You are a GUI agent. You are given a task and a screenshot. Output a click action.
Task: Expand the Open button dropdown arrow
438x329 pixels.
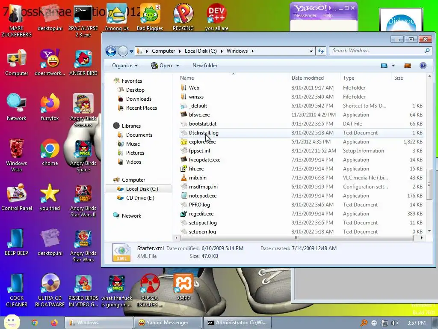pos(178,66)
